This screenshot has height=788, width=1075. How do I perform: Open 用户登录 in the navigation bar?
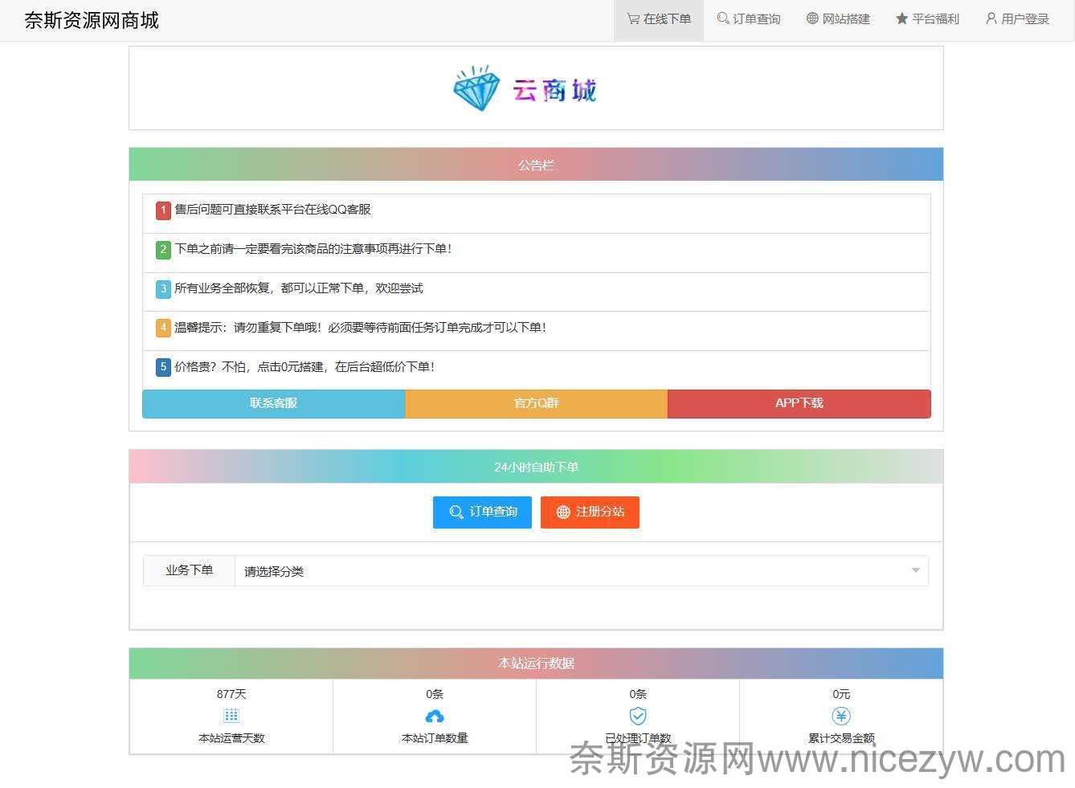[x=1017, y=19]
